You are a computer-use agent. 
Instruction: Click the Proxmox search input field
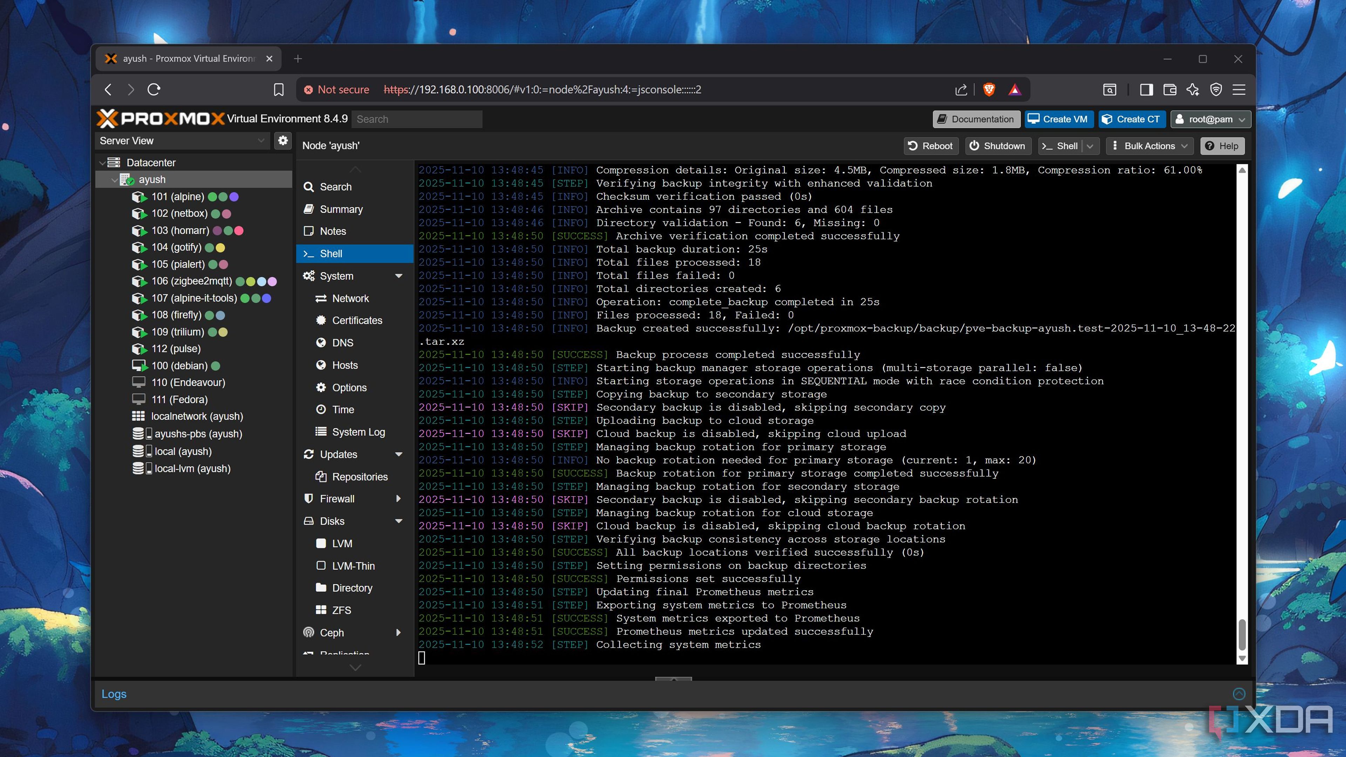(x=417, y=119)
